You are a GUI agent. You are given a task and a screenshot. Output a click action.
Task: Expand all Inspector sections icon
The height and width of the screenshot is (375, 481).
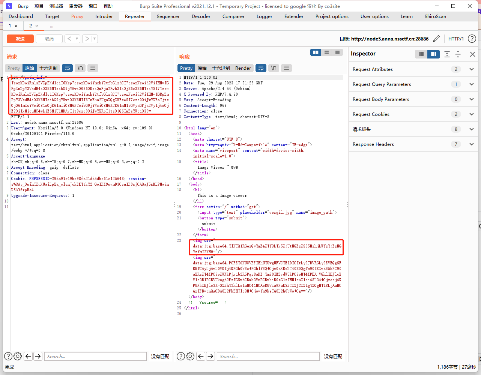[447, 54]
